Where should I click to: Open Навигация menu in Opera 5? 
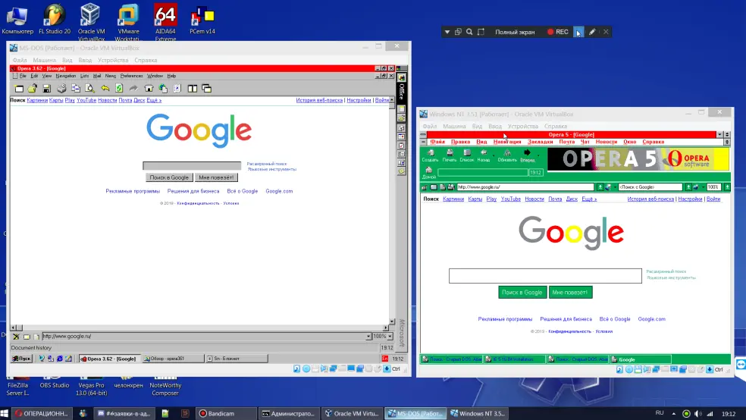[x=507, y=142]
